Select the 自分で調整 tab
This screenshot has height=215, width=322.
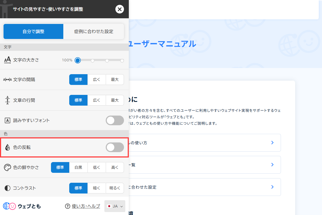coord(33,31)
